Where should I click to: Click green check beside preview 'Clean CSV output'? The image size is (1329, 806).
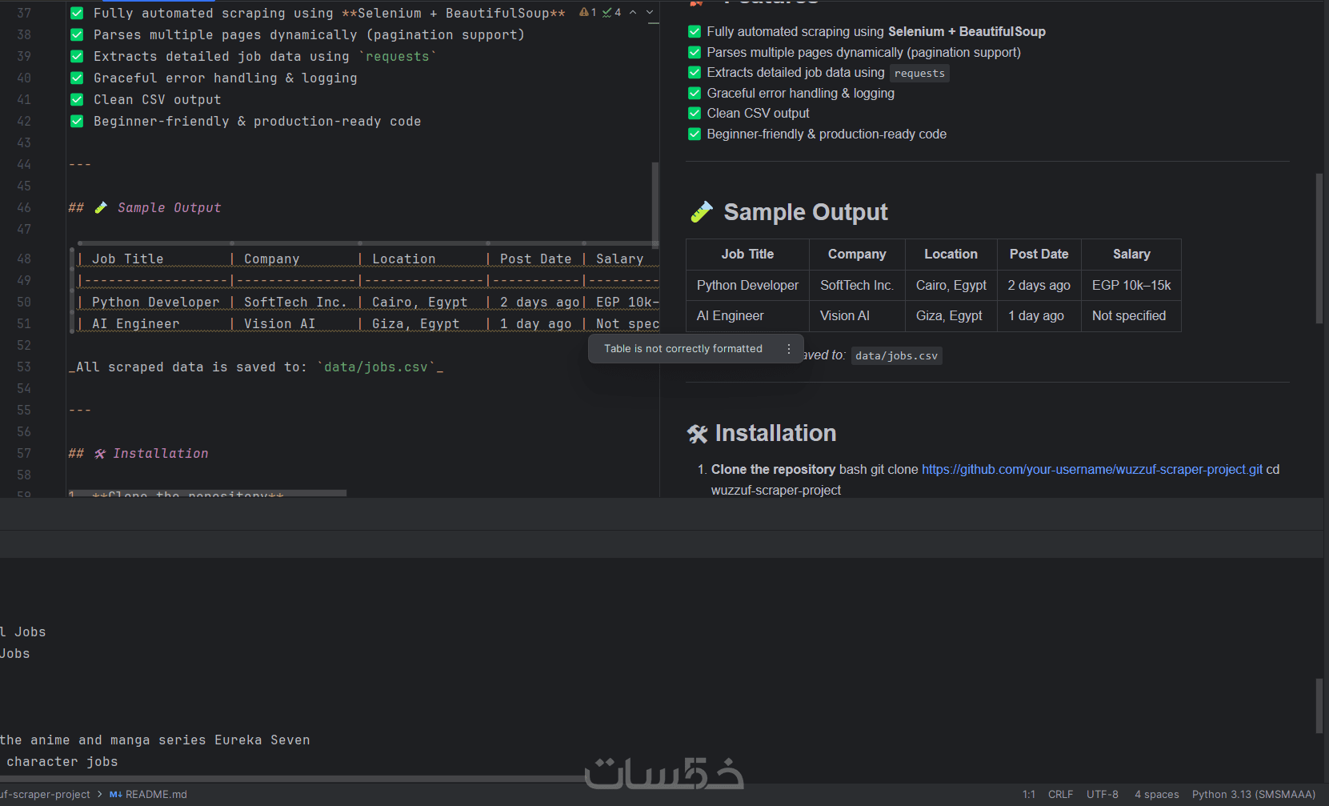[695, 114]
